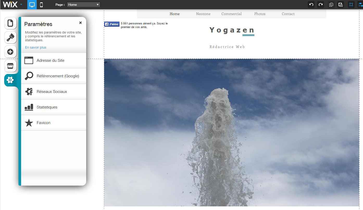Close the Paramètres panel
Viewport: 363px width, 210px height.
point(80,23)
